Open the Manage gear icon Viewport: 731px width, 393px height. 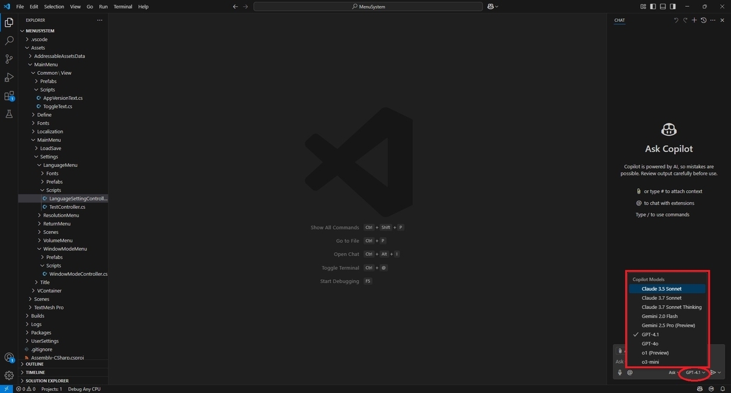point(9,375)
